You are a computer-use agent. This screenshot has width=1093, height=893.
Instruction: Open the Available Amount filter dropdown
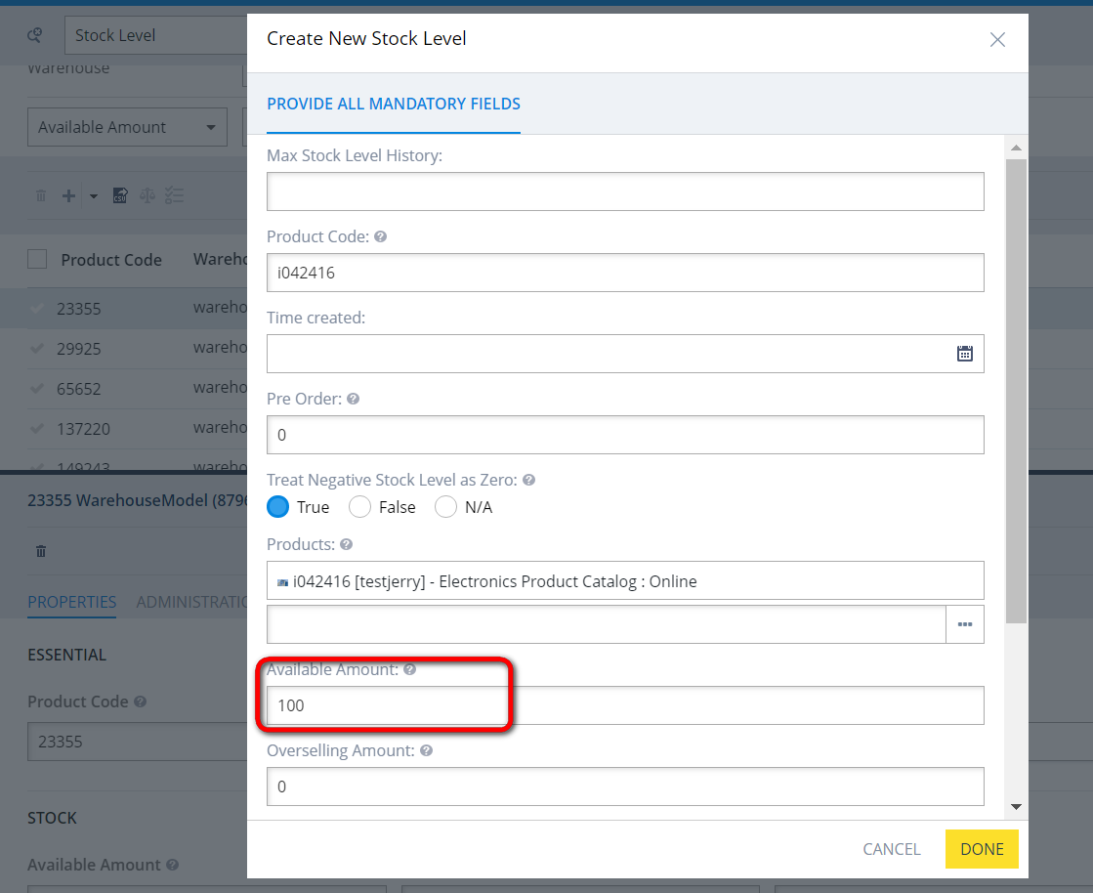pyautogui.click(x=126, y=127)
